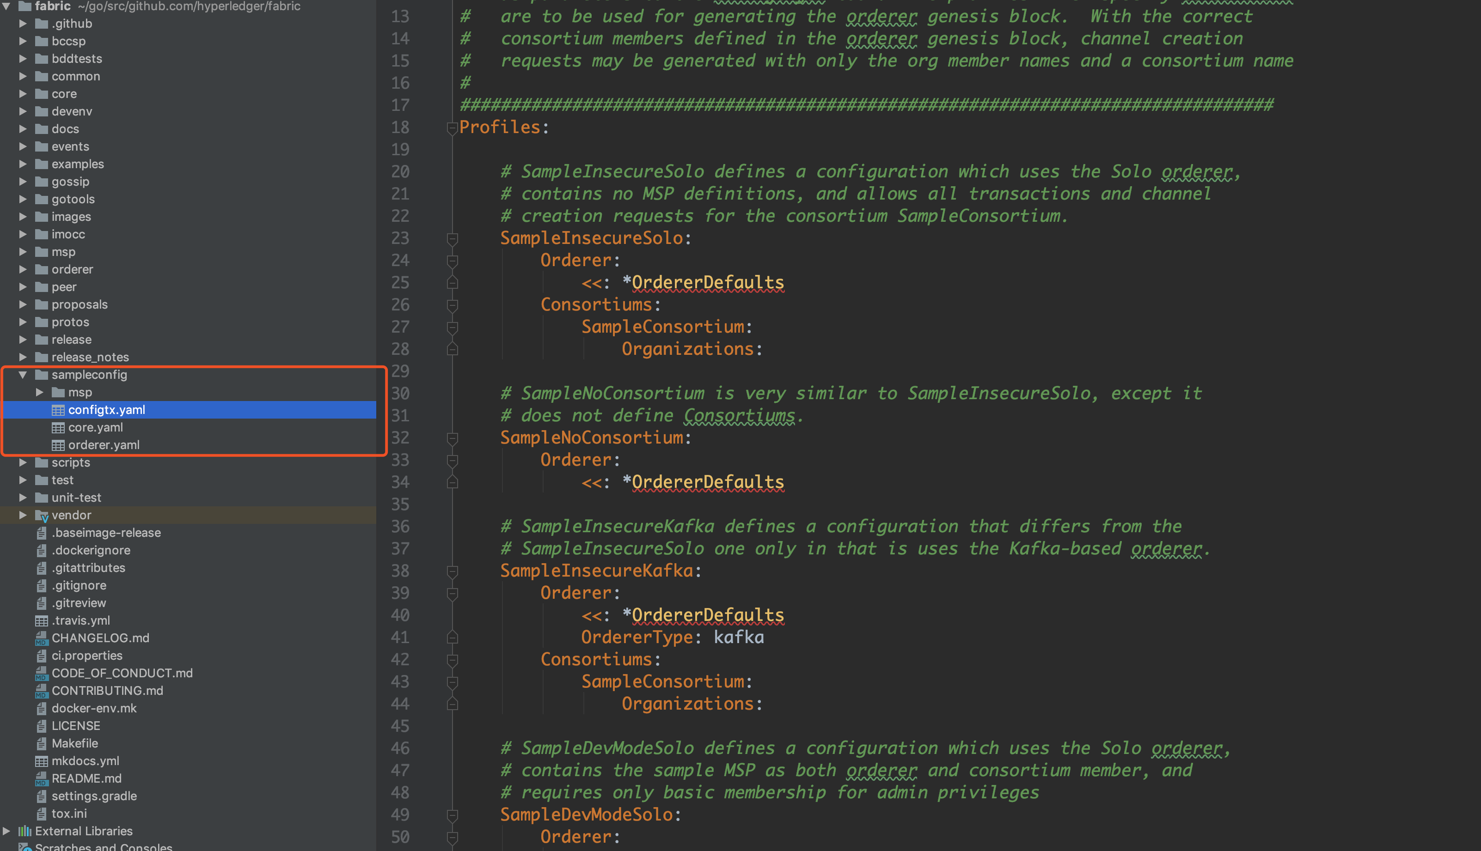Select docker-env.mk in the project tree
Screen dimensions: 1481x851
pos(93,708)
